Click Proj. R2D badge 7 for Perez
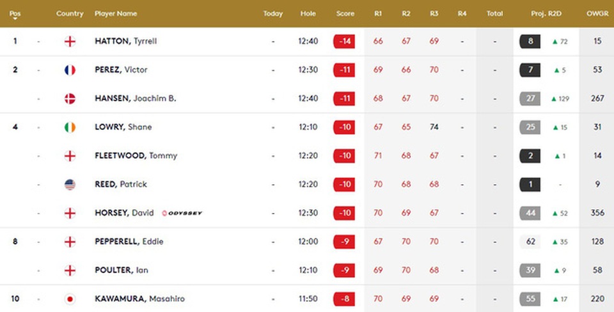This screenshot has width=614, height=312. point(530,70)
